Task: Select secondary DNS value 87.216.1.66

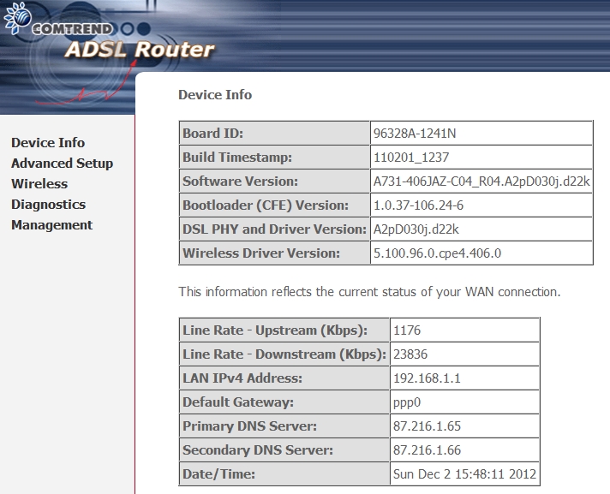Action: tap(427, 450)
